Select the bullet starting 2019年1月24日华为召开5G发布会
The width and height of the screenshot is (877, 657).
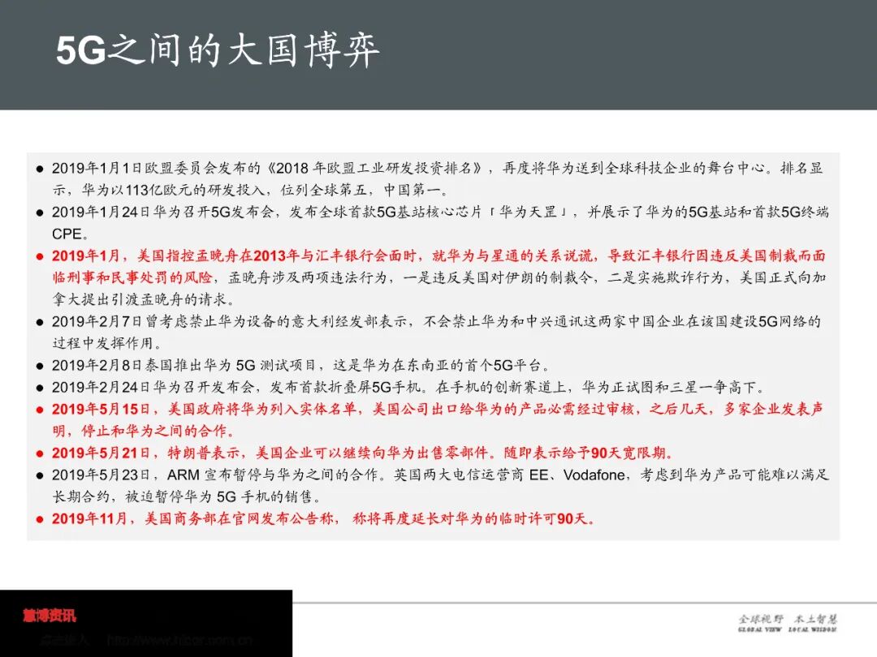point(432,222)
